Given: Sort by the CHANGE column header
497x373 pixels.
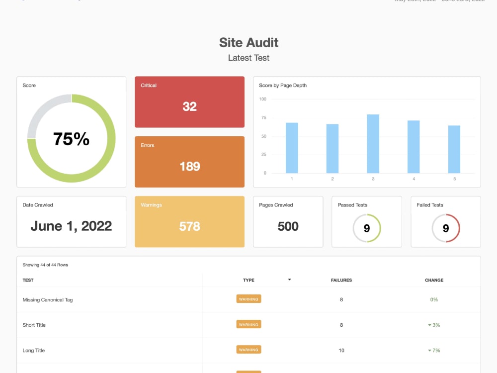Looking at the screenshot, I should point(434,280).
